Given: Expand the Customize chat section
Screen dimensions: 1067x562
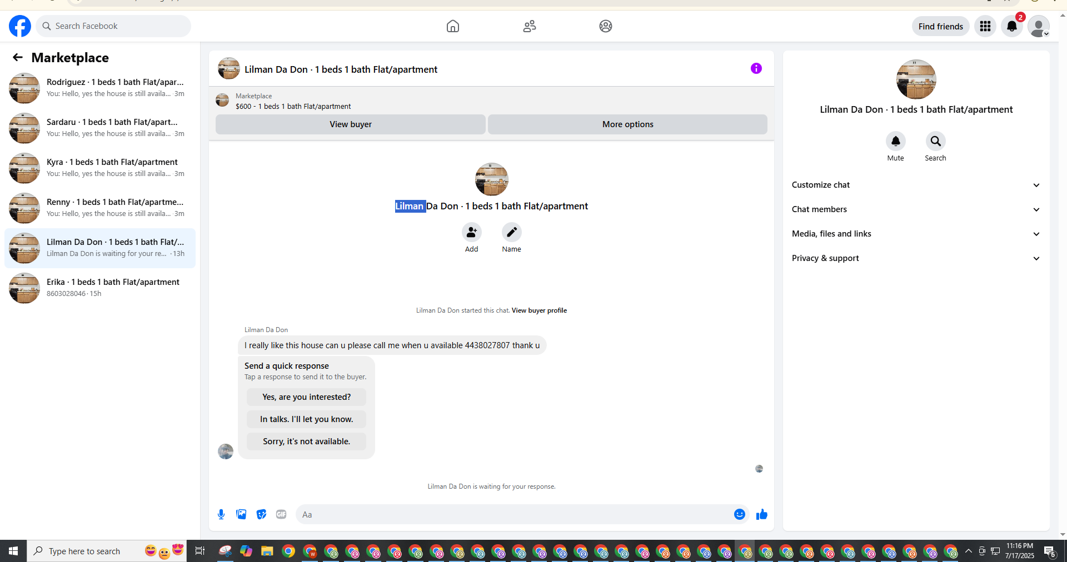Looking at the screenshot, I should (x=916, y=185).
